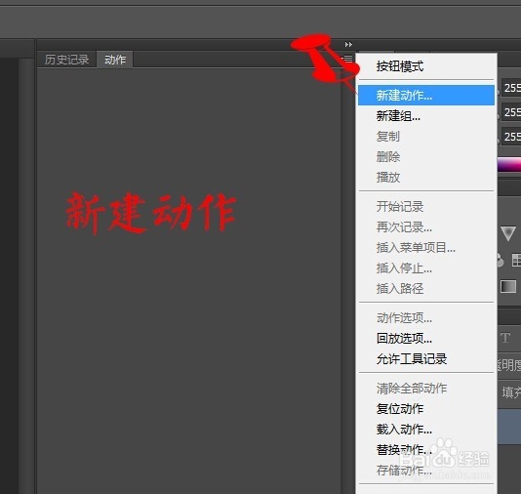Select 开始记录 in the menu
Viewport: 521px width, 494px height.
[x=426, y=206]
